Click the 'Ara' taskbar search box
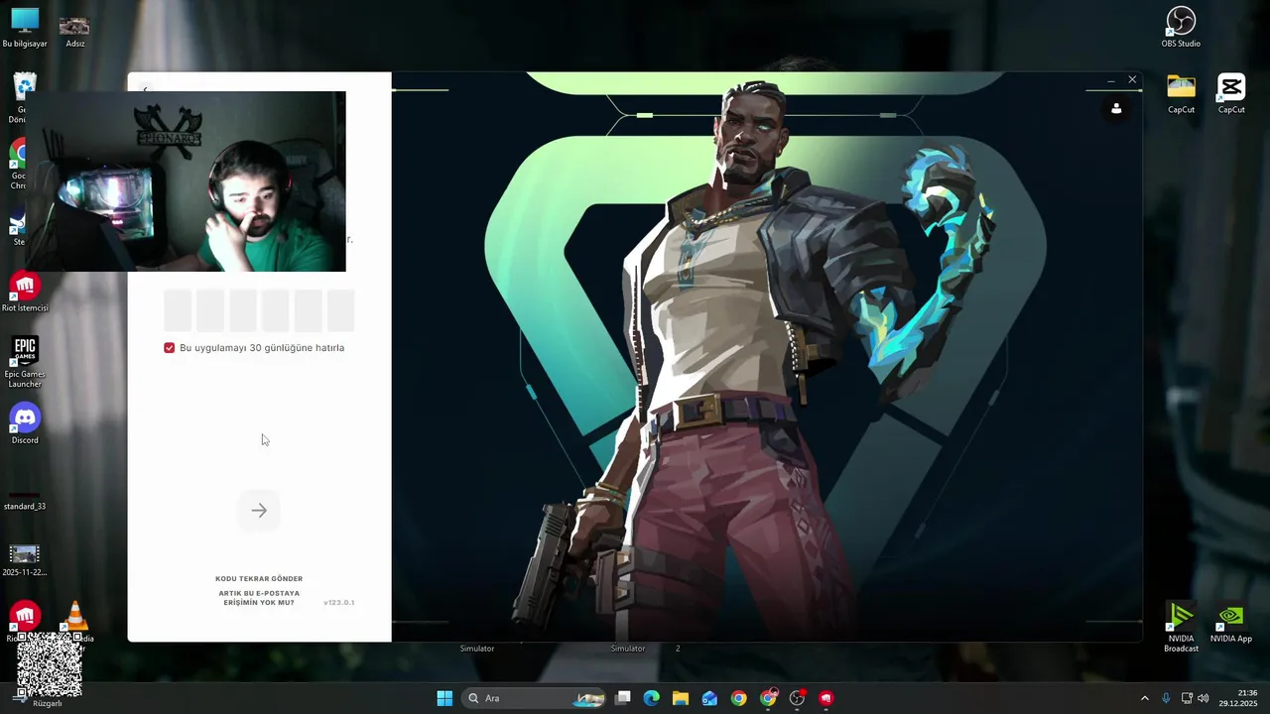Screen dimensions: 1270x714 (536, 698)
